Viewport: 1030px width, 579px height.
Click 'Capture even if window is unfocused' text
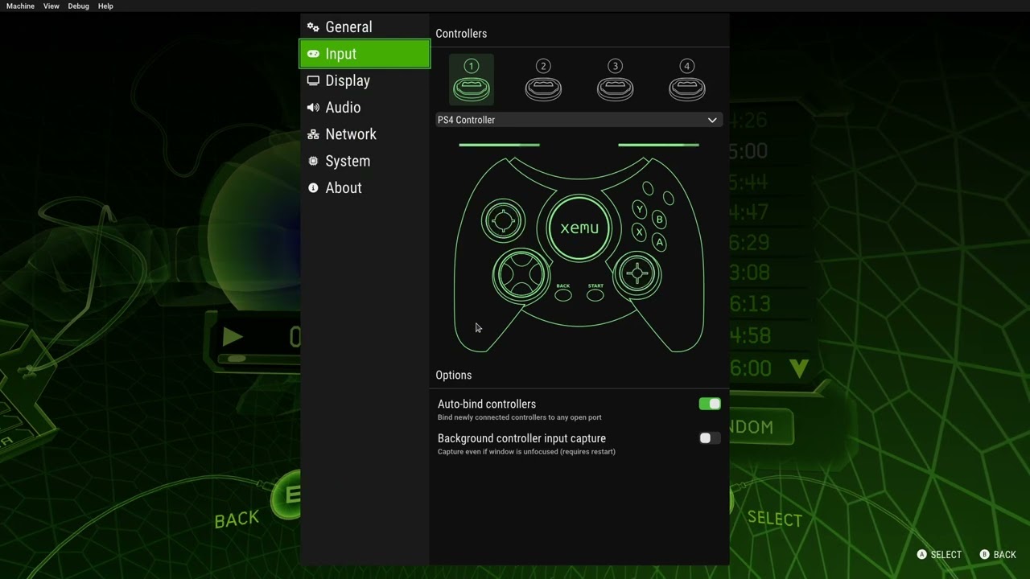coord(526,451)
